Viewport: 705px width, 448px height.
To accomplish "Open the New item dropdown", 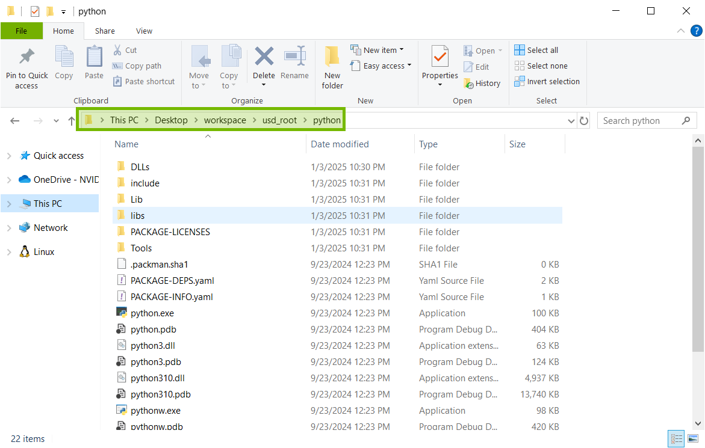I will (x=377, y=51).
